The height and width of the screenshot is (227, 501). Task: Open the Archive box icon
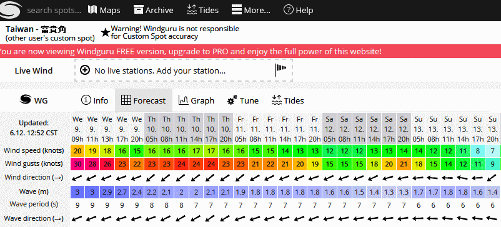click(x=138, y=9)
